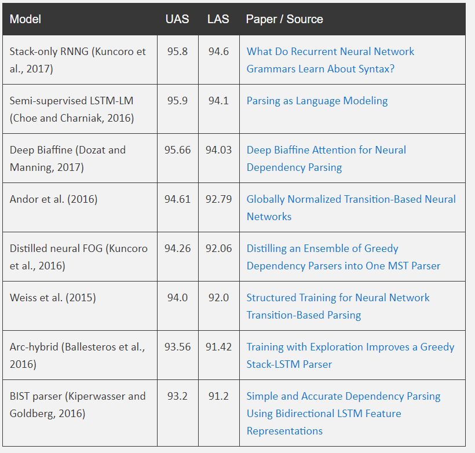Screen dimensions: 475x453
Task: Click the Model column header
Action: 25,19
